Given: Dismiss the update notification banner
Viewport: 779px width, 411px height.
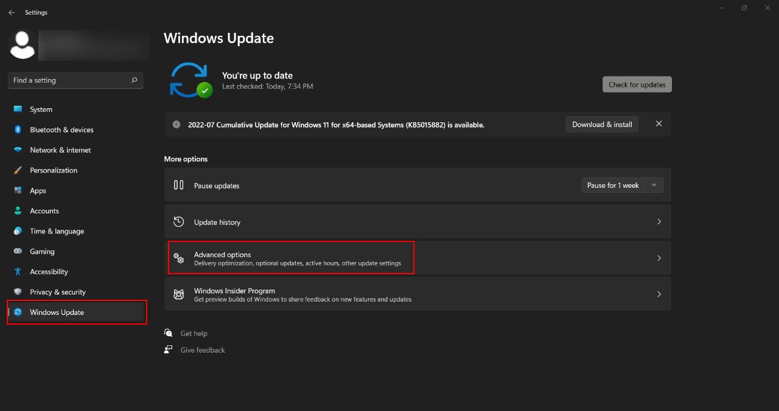Looking at the screenshot, I should [658, 123].
